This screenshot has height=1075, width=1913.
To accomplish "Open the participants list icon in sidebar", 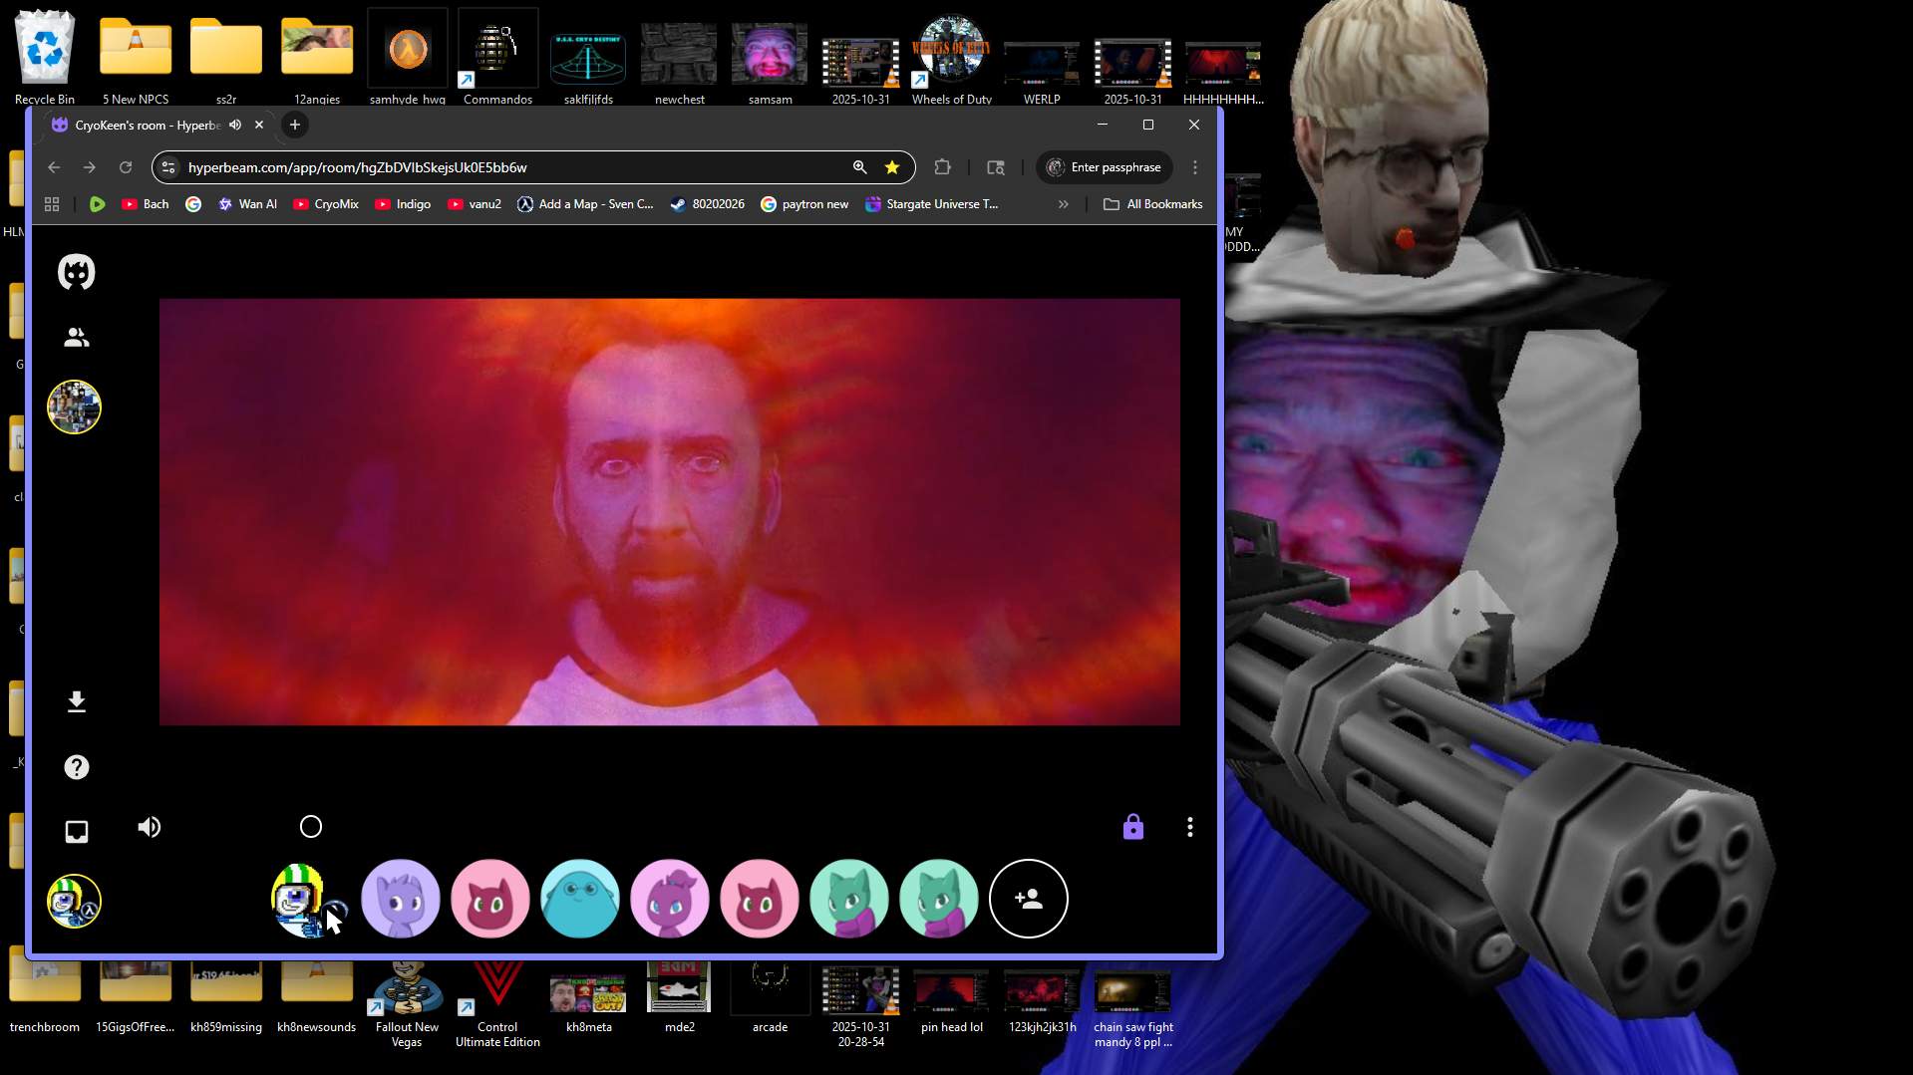I will point(76,338).
